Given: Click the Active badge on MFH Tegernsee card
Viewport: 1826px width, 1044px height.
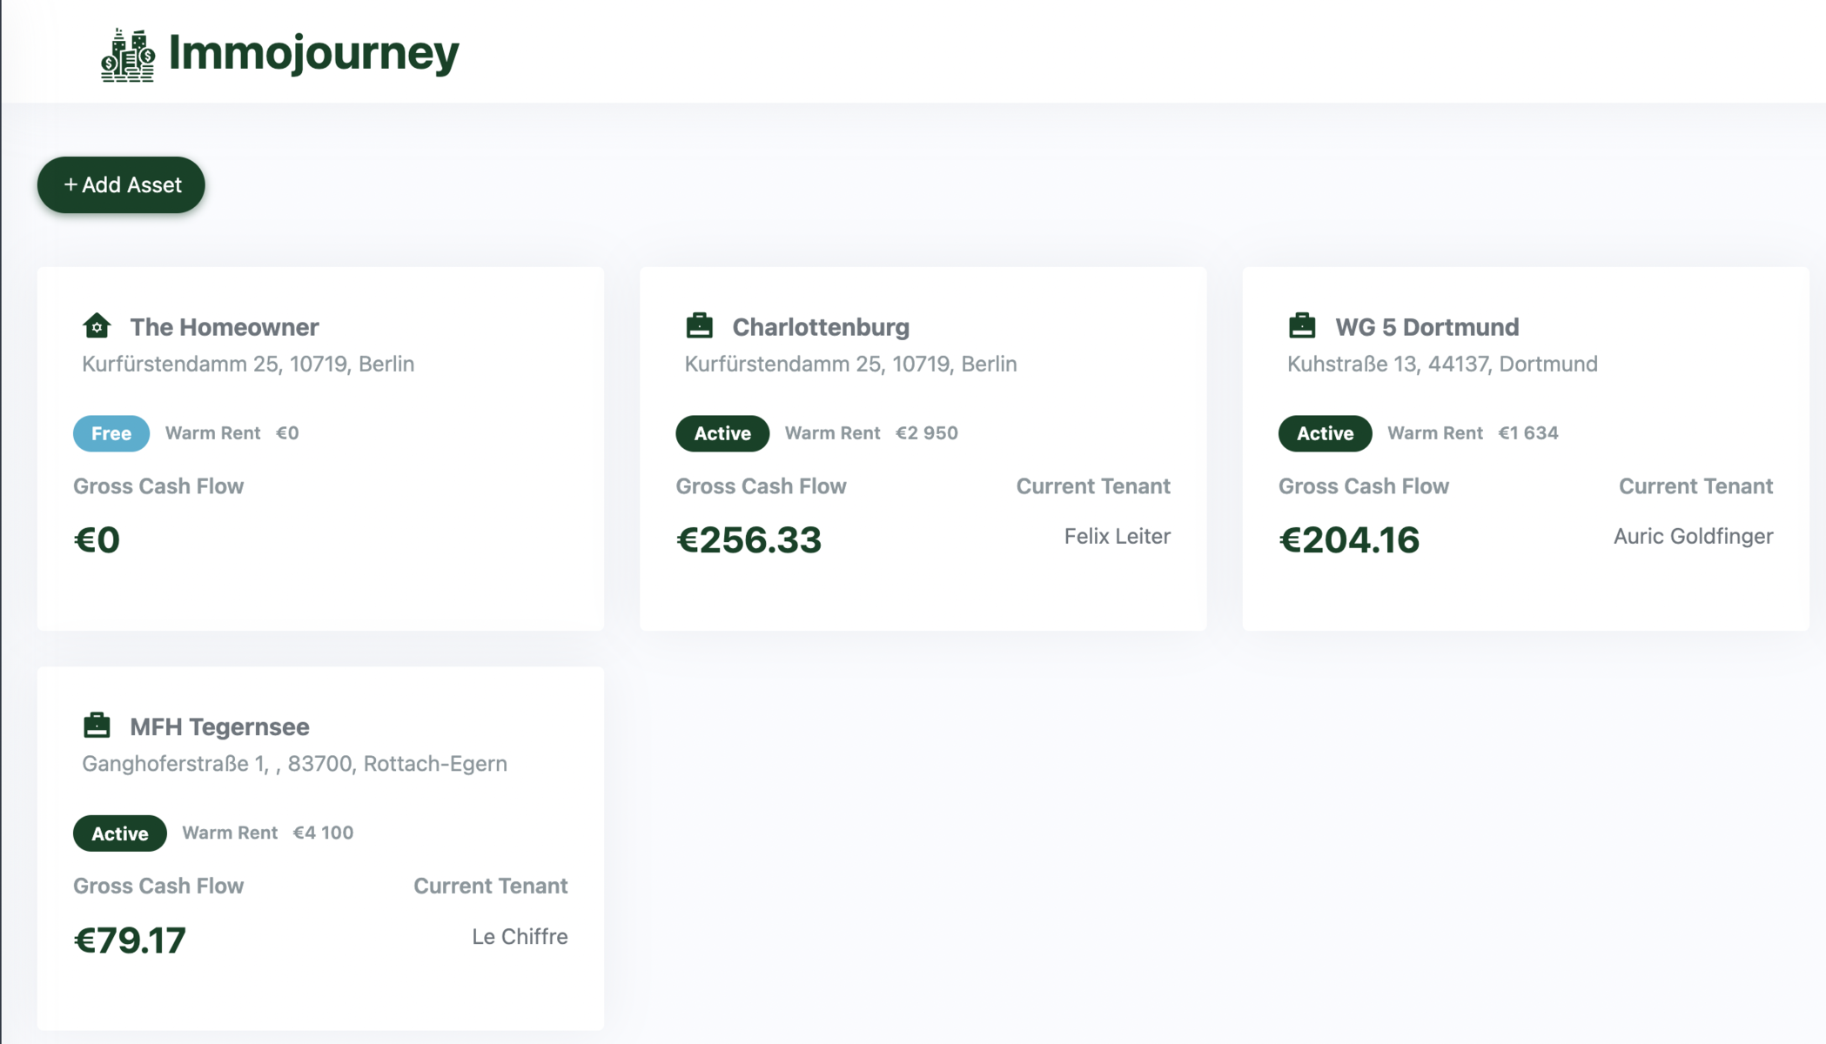Looking at the screenshot, I should tap(120, 833).
